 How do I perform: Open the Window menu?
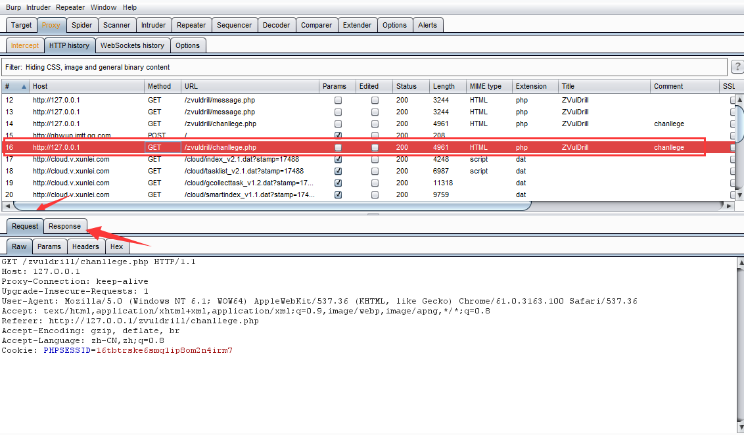click(103, 8)
